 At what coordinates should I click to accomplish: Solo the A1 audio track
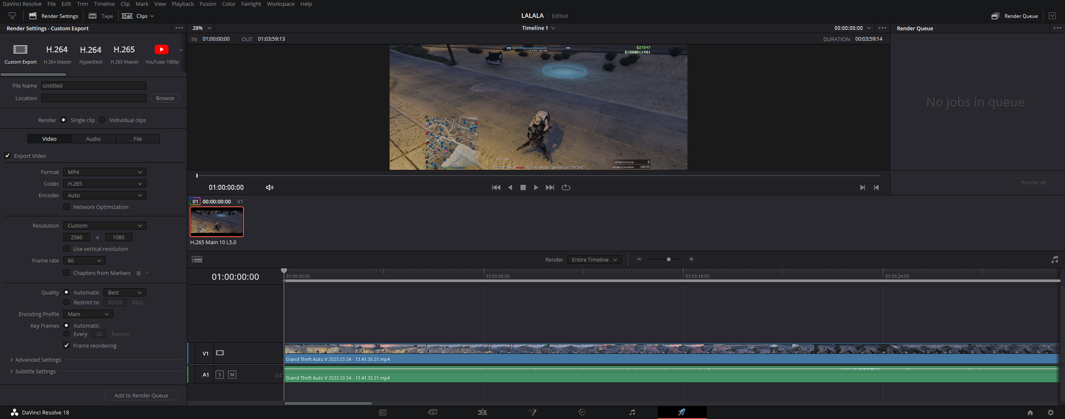tap(220, 375)
